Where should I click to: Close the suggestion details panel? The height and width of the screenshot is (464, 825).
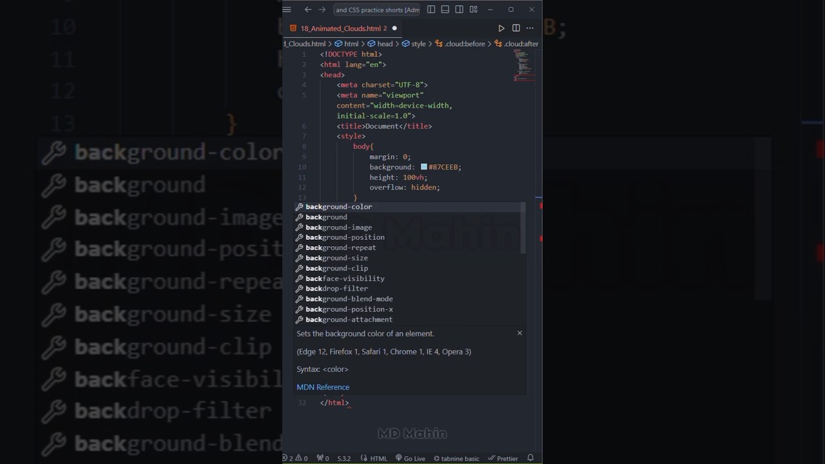(x=519, y=333)
